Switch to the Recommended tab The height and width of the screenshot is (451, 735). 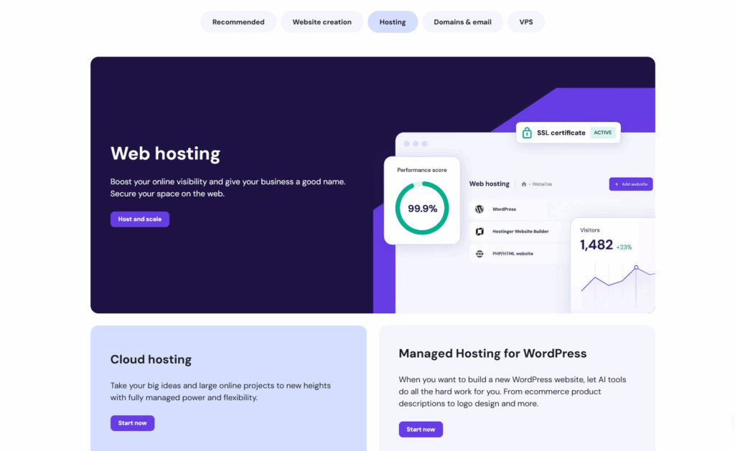[238, 22]
